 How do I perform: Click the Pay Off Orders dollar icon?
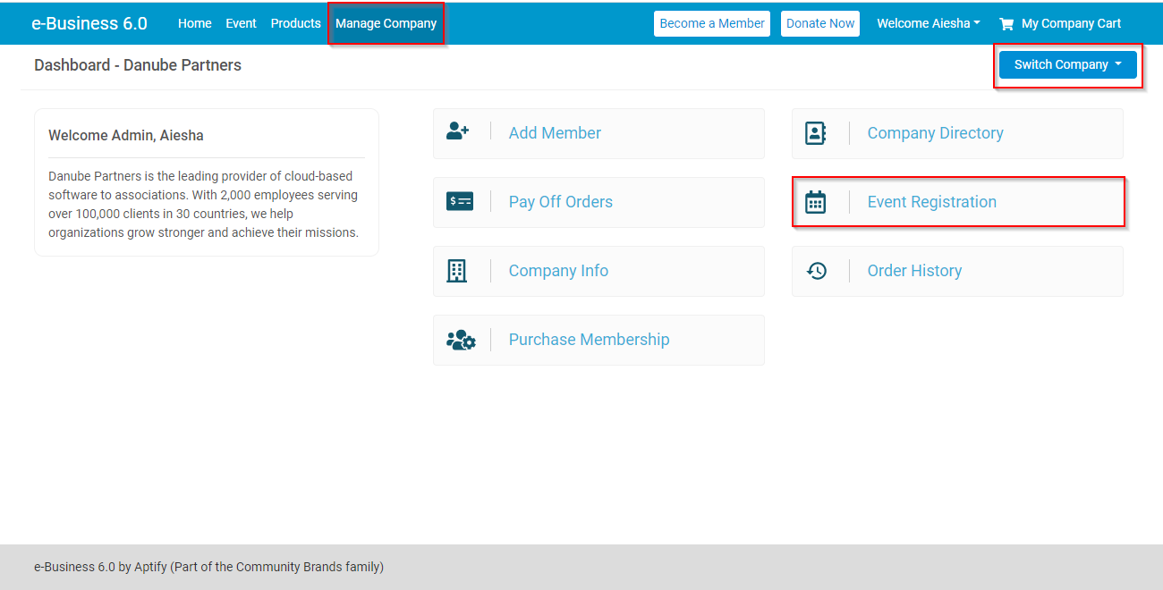(x=460, y=201)
